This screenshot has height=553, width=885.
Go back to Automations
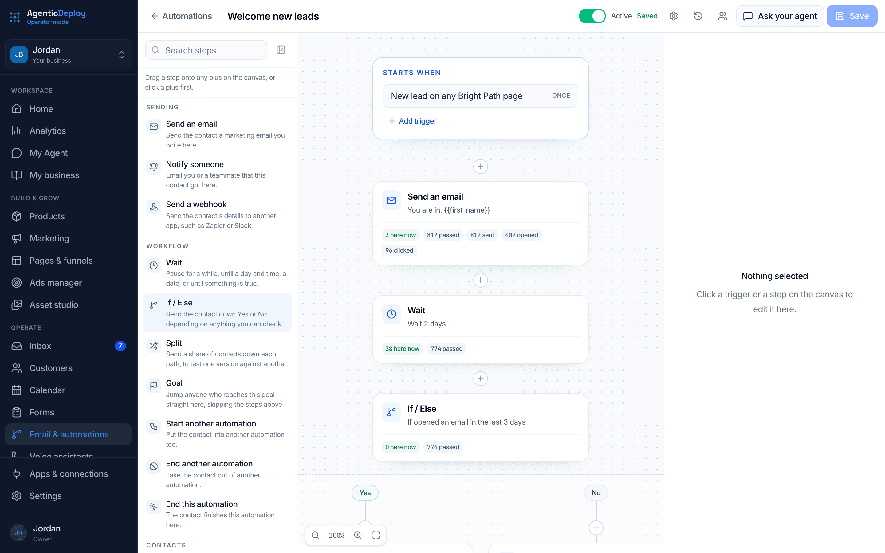181,16
